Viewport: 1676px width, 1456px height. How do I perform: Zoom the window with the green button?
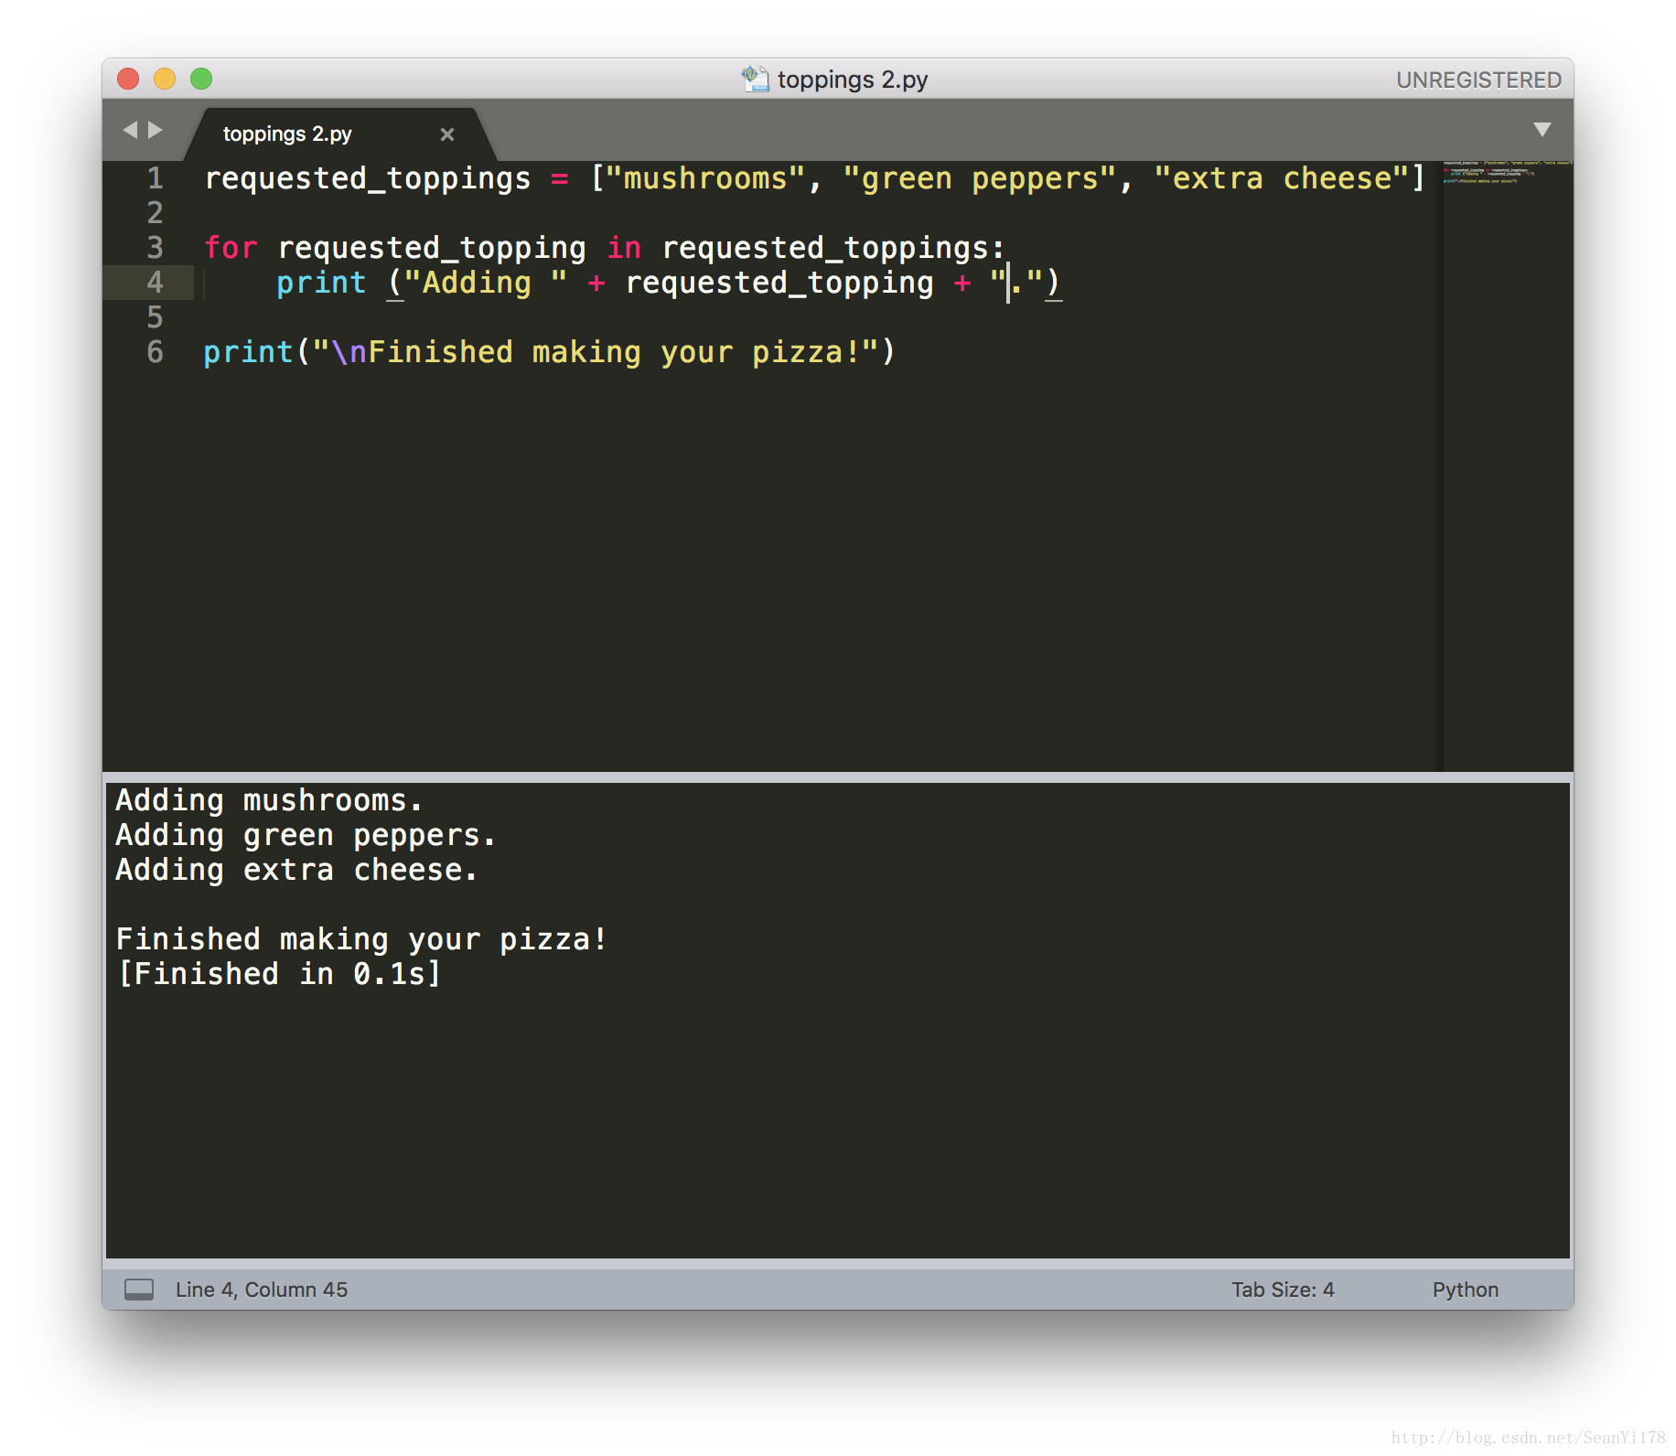[201, 79]
